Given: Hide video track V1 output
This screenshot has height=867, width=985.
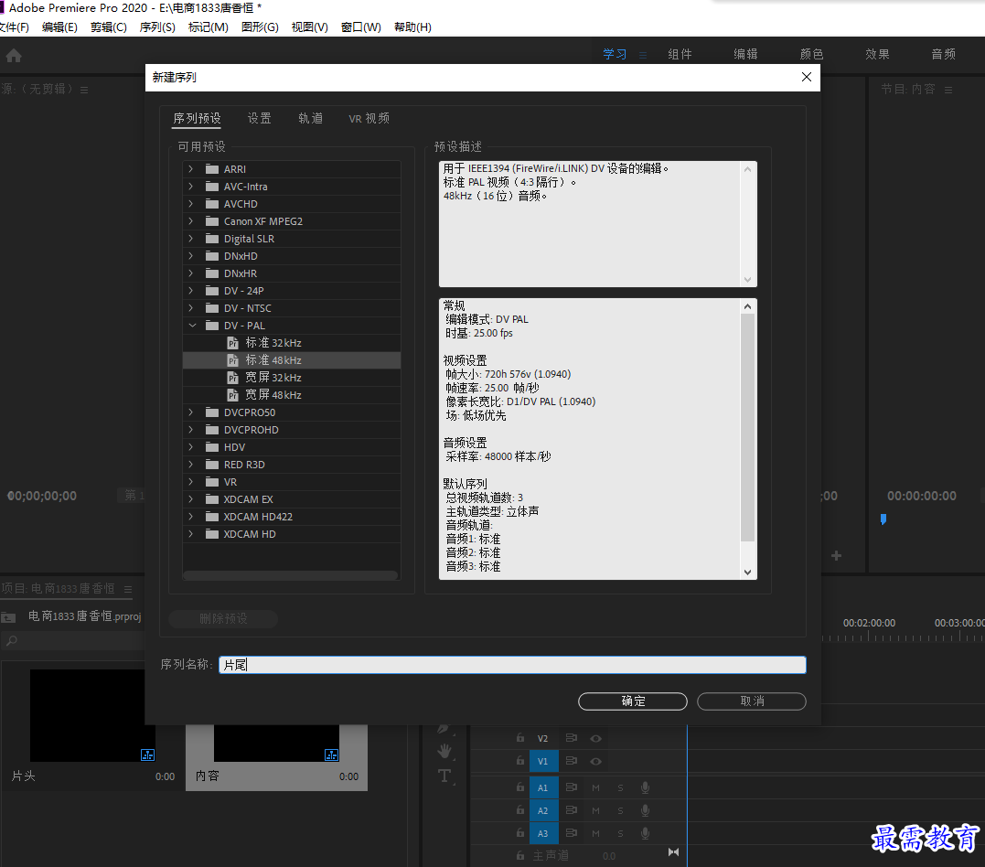Looking at the screenshot, I should (x=595, y=761).
